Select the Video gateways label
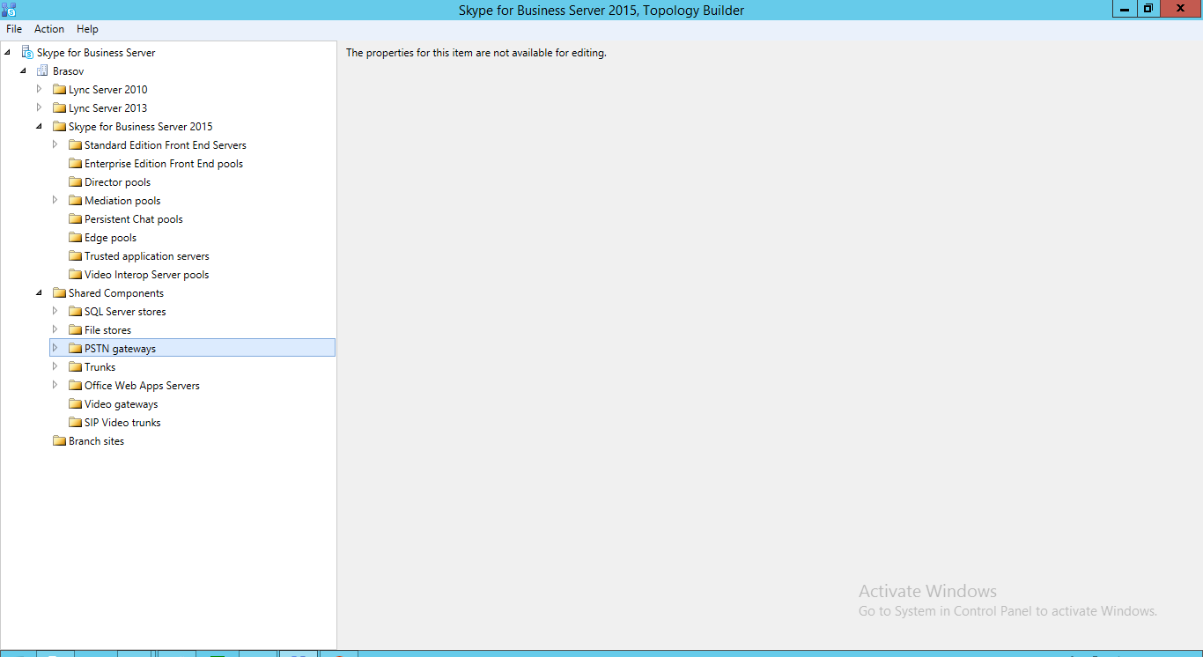 [x=122, y=404]
